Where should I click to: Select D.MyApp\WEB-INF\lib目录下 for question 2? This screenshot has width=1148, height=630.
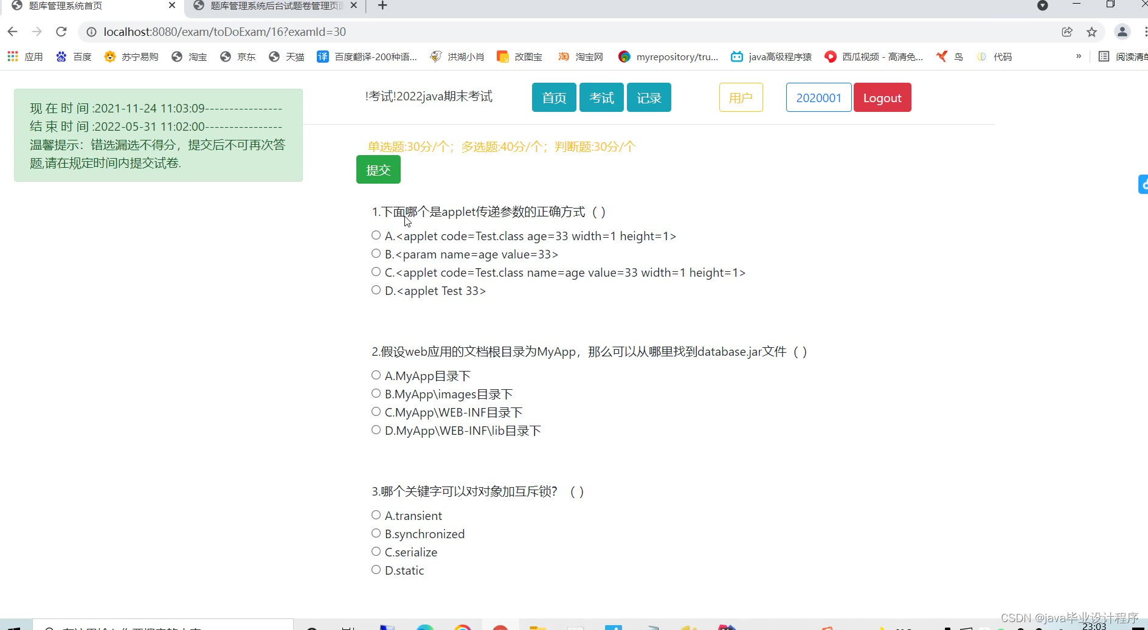coord(375,429)
